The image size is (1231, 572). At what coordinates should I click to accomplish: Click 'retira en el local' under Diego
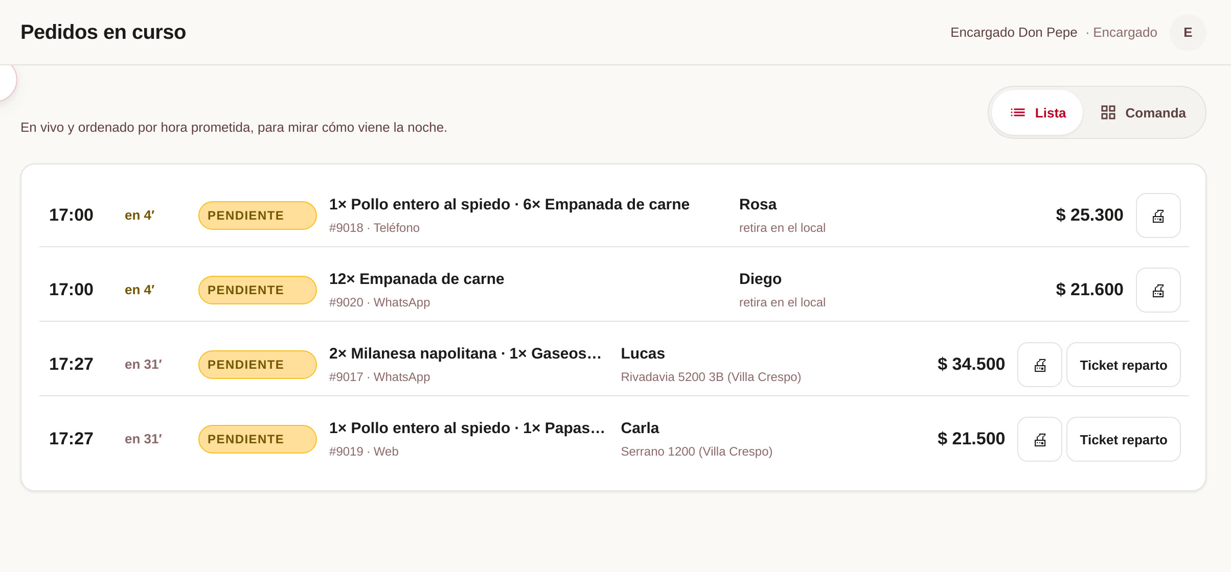tap(782, 302)
